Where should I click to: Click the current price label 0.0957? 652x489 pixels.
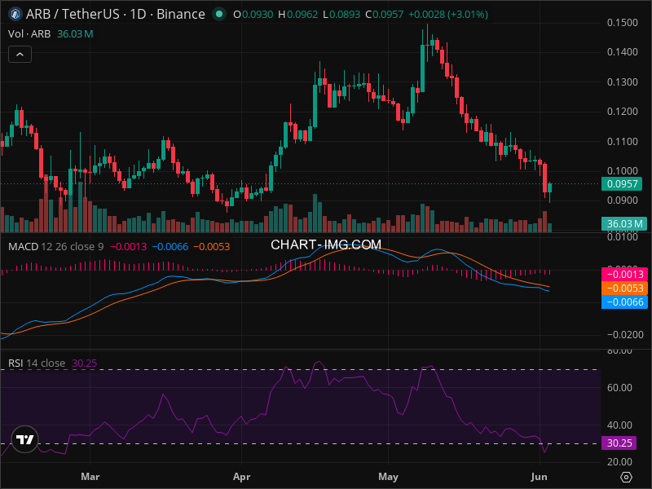(x=622, y=184)
